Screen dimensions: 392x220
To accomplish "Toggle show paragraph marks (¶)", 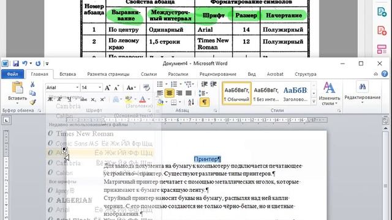I will [204, 102].
